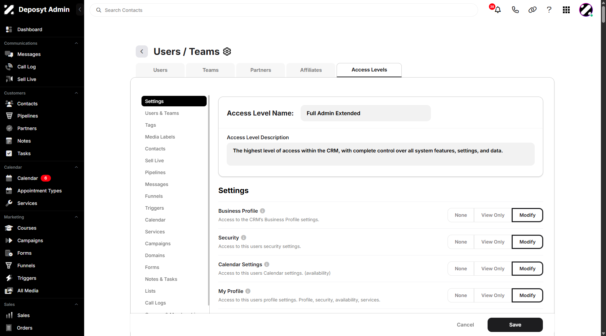Collapse the Sales sidebar section
The width and height of the screenshot is (606, 336).
point(76,304)
